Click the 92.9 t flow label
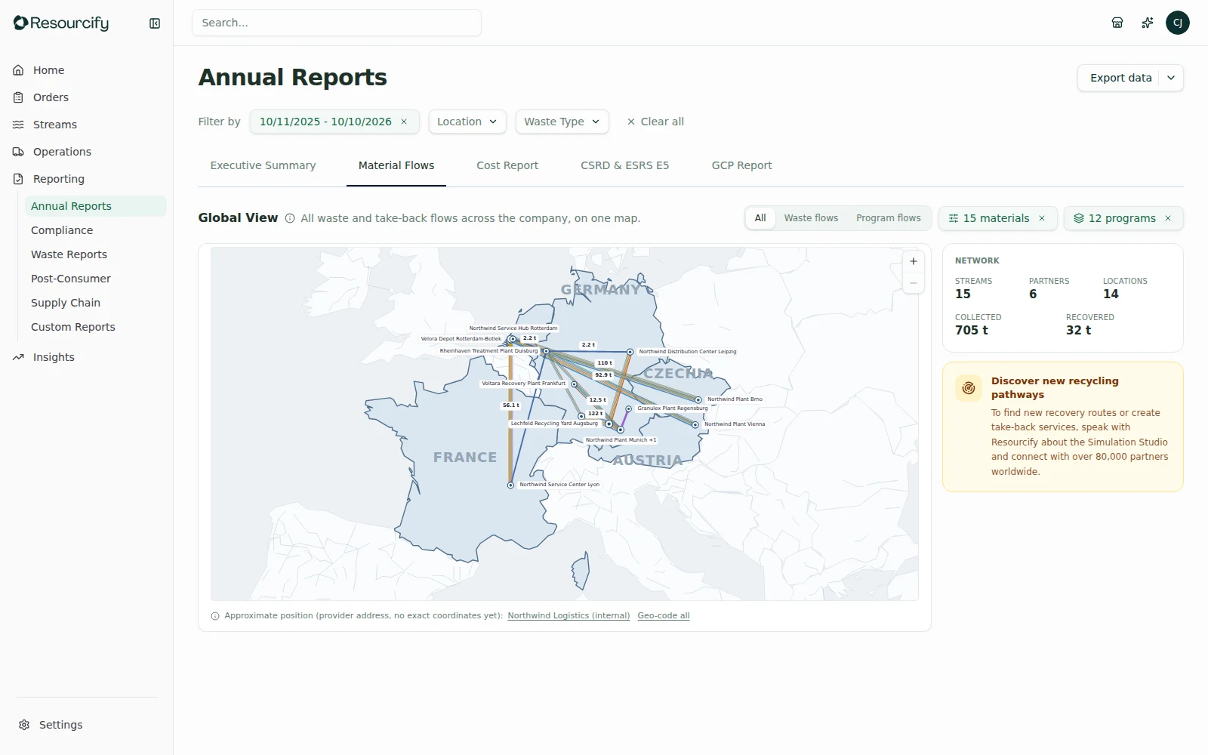The height and width of the screenshot is (755, 1208). 603,375
